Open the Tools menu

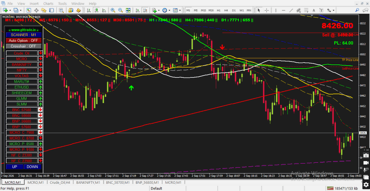click(x=62, y=4)
